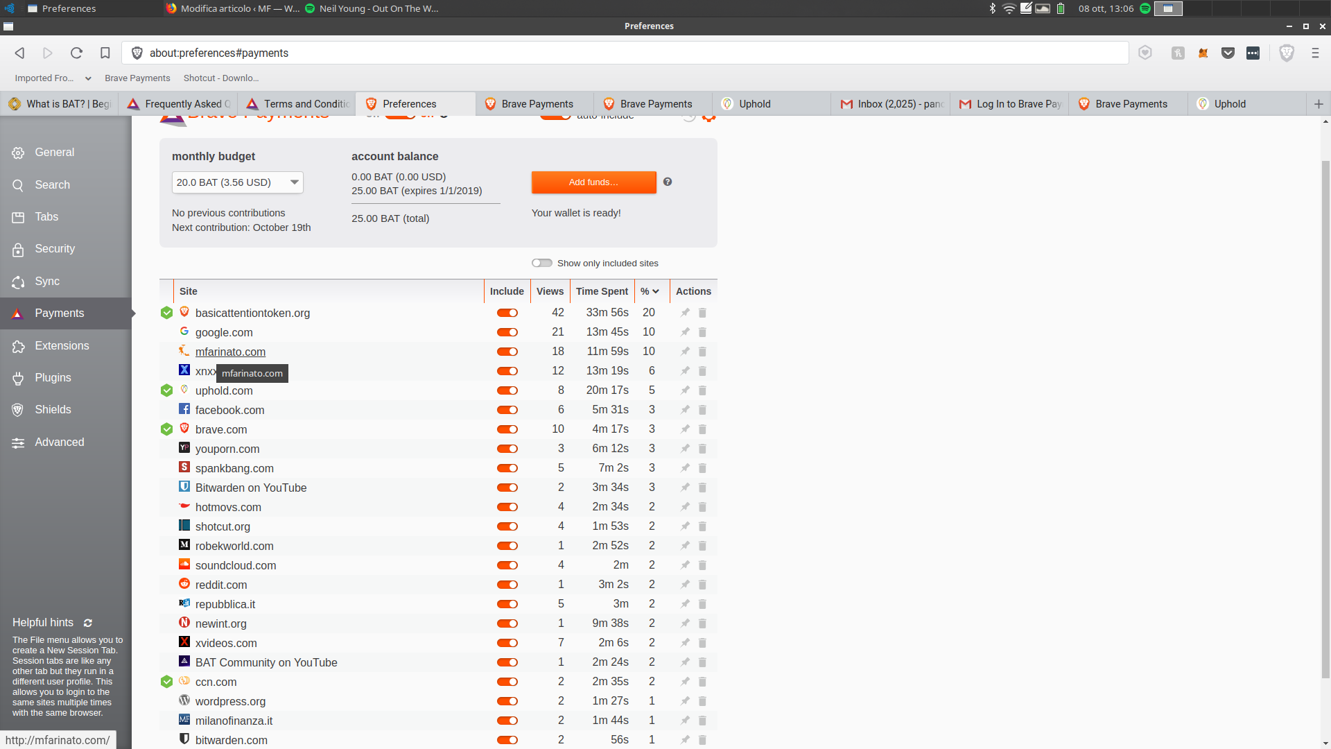Disable include switch for google.com
Viewport: 1331px width, 749px height.
pos(507,332)
